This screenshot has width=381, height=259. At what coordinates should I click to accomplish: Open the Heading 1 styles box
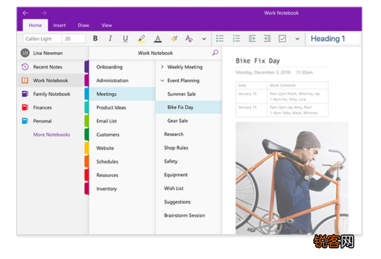(x=333, y=39)
